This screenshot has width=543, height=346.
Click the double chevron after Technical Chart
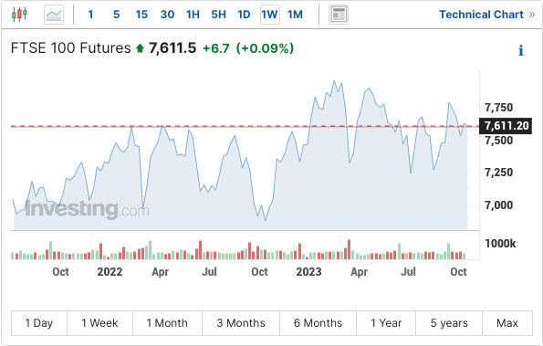coord(532,15)
